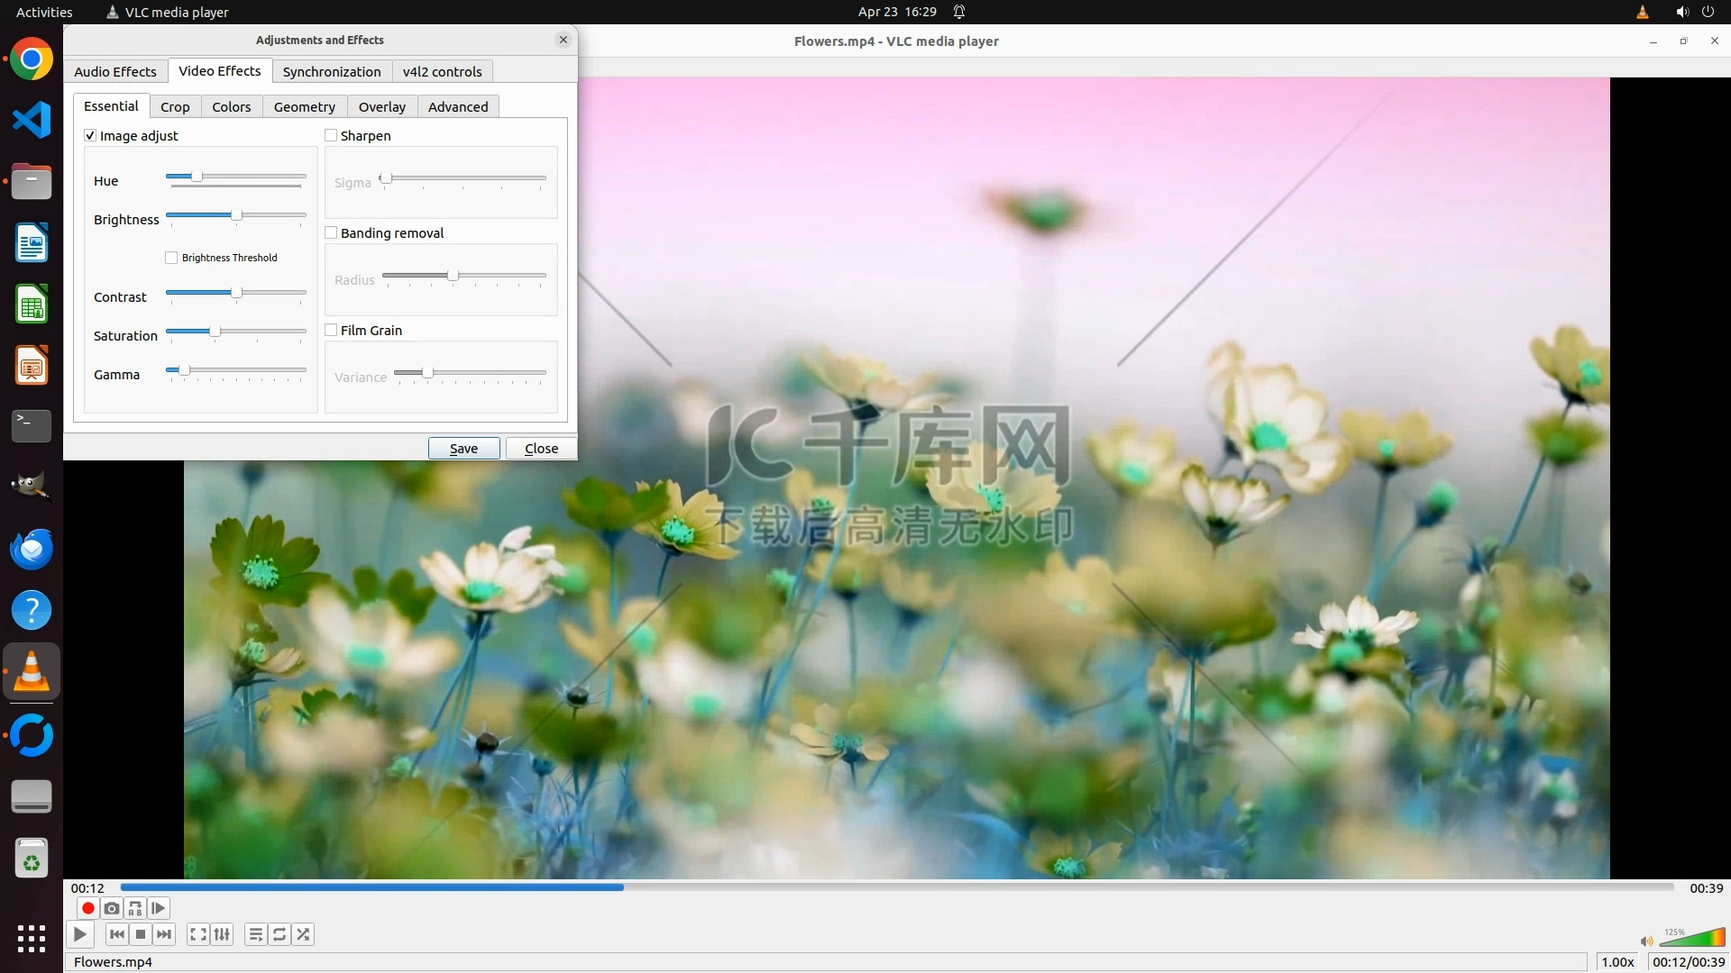
Task: Stop video playback
Action: (141, 934)
